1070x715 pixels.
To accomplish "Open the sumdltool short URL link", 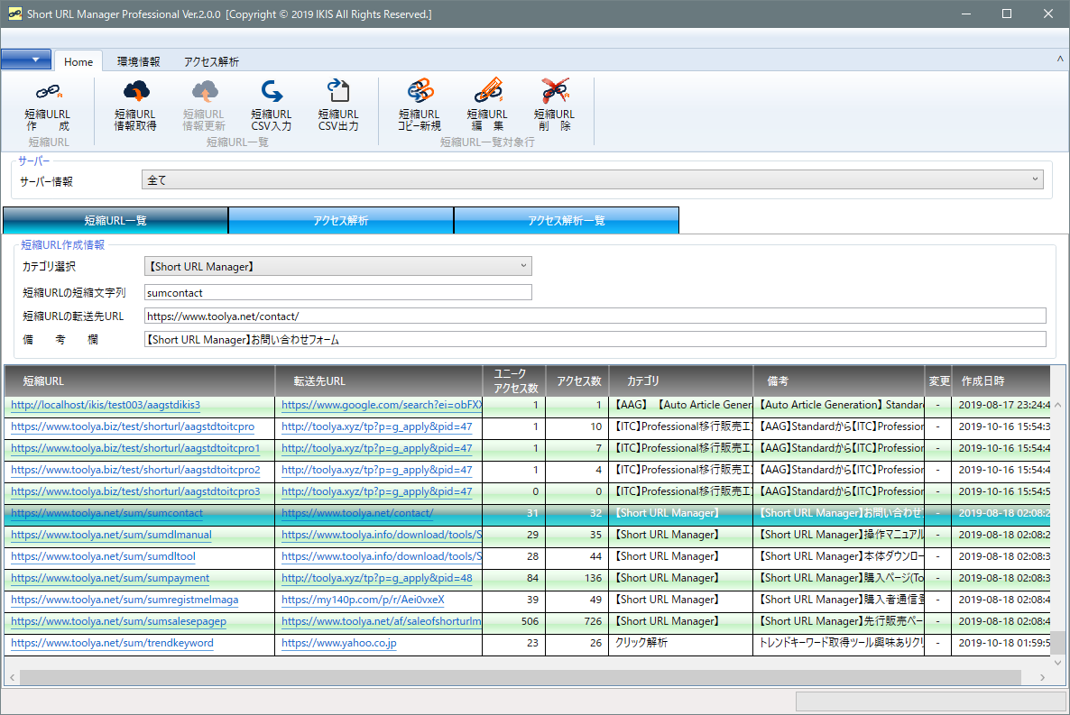I will [103, 556].
